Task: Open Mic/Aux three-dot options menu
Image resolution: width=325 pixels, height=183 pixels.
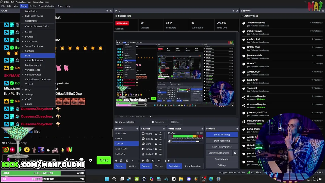Action: click(170, 137)
